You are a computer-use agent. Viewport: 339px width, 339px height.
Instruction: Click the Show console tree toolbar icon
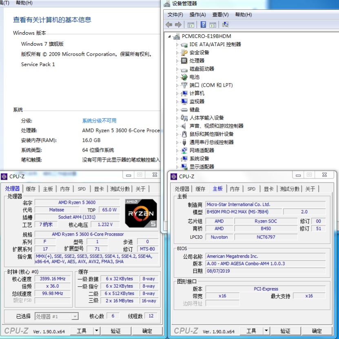point(190,25)
